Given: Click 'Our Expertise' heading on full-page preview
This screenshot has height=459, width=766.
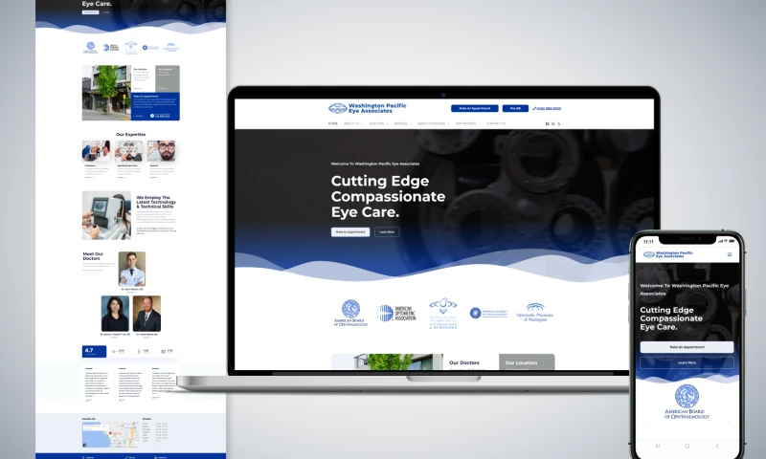Looking at the screenshot, I should (130, 134).
